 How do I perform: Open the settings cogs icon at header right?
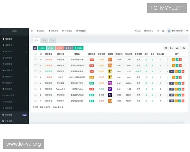[x=187, y=31]
